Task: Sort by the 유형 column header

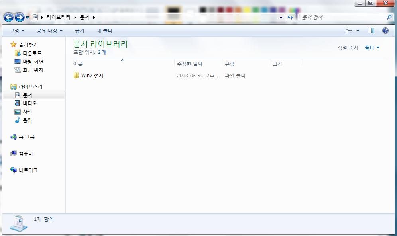Action: [246, 64]
